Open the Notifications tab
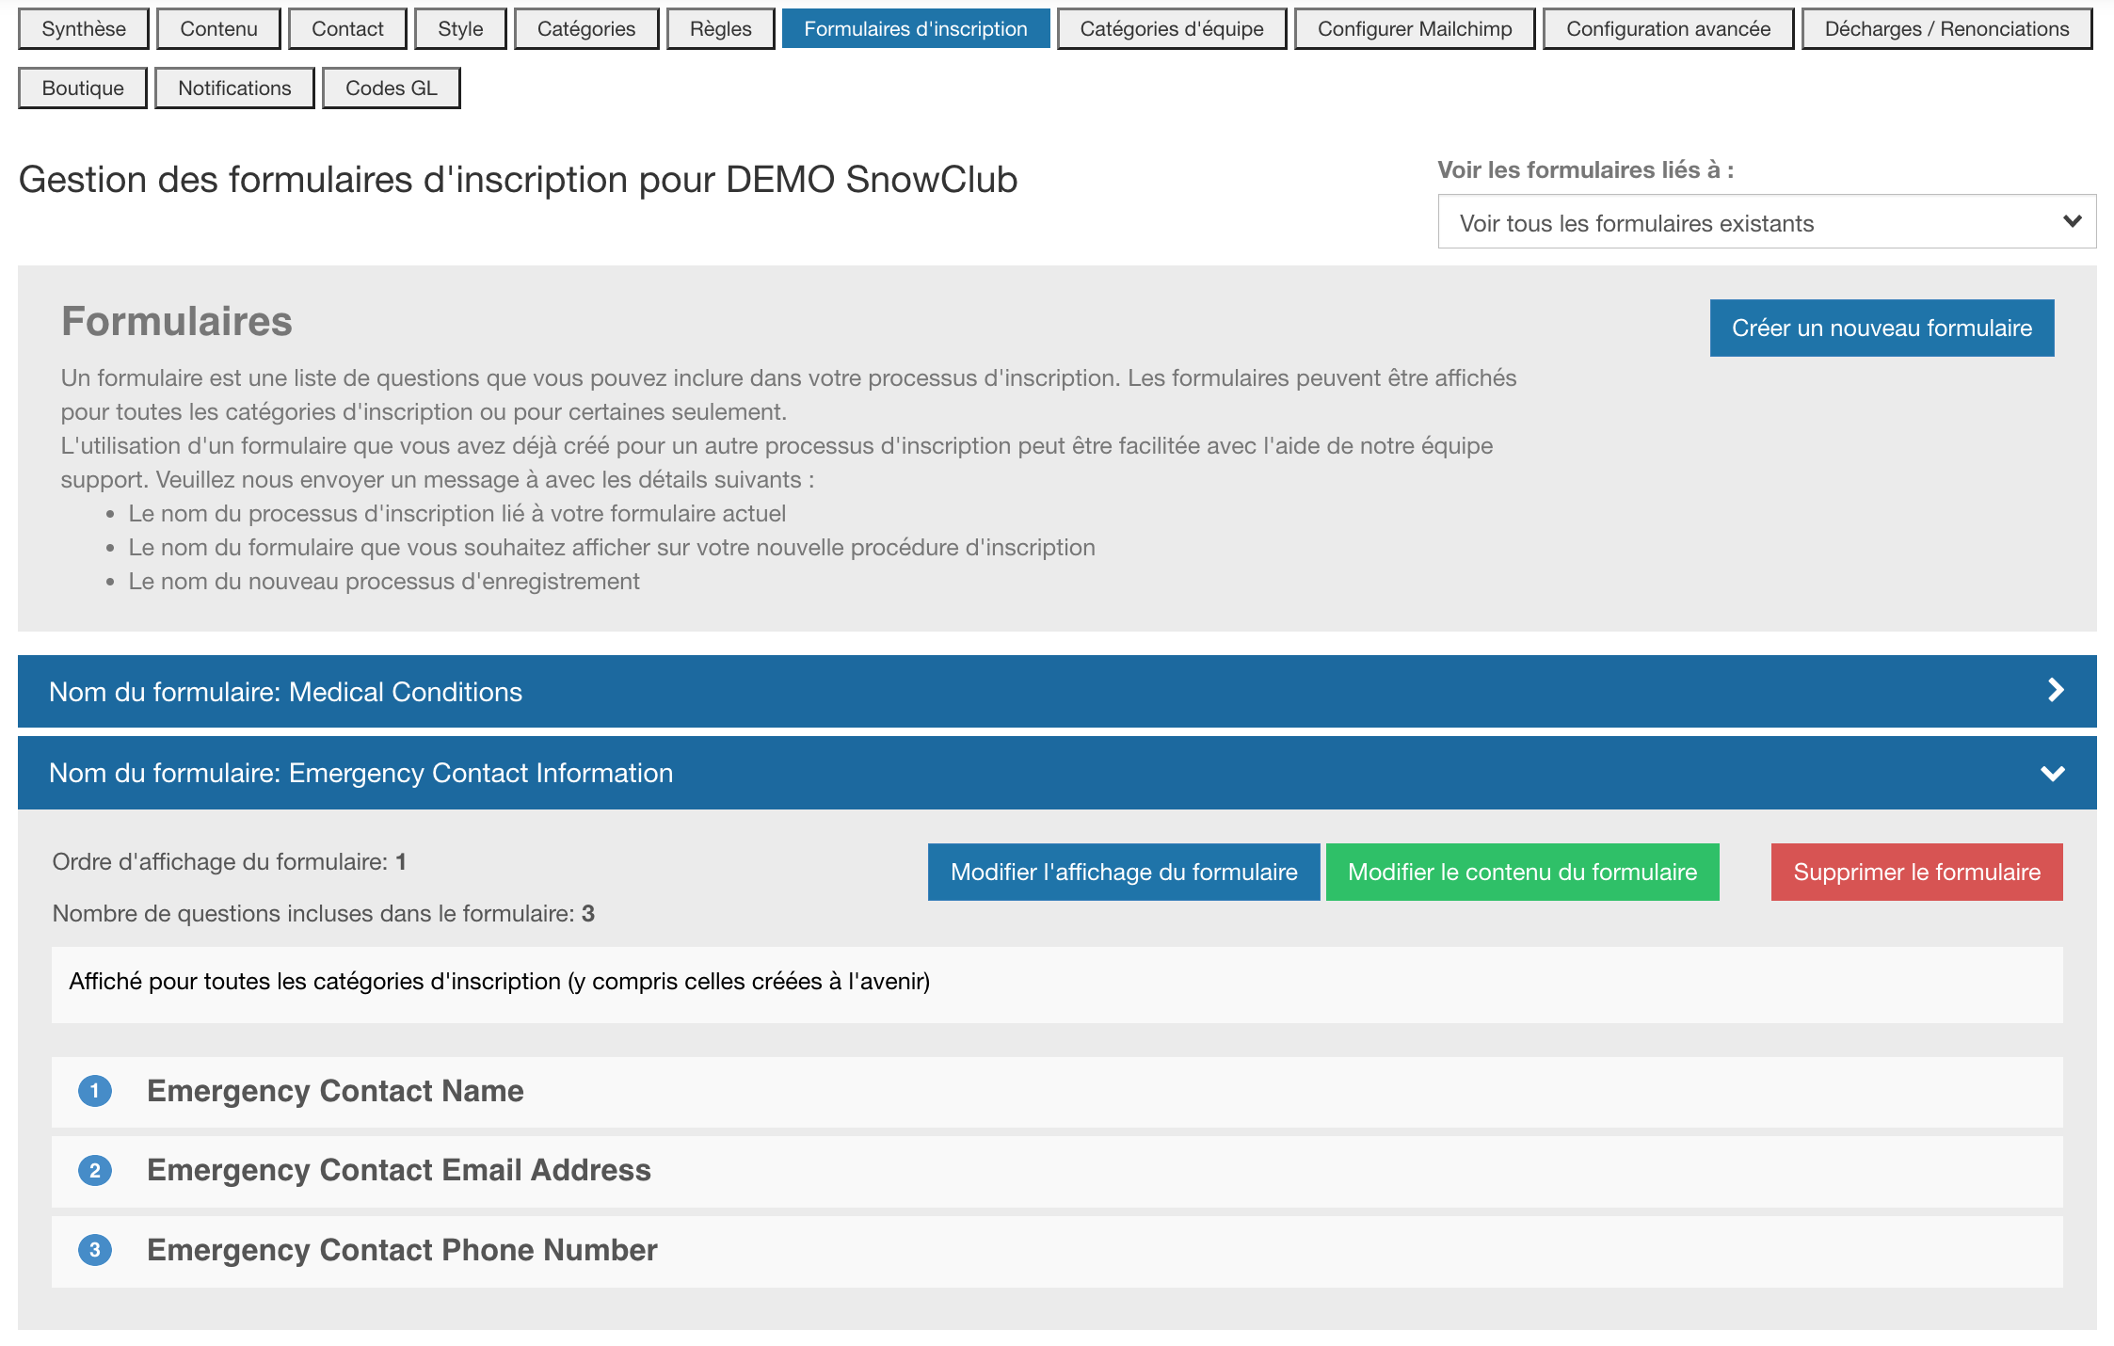This screenshot has width=2114, height=1346. [x=234, y=88]
